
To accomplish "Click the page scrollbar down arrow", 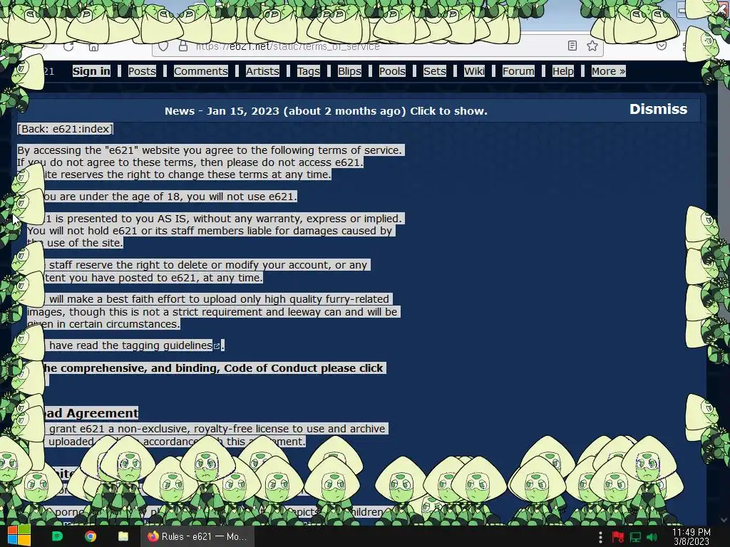I will pos(723,519).
